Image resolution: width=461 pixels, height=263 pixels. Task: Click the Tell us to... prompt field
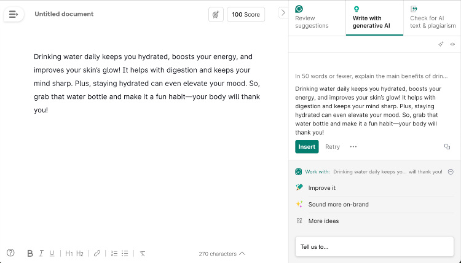click(x=374, y=247)
